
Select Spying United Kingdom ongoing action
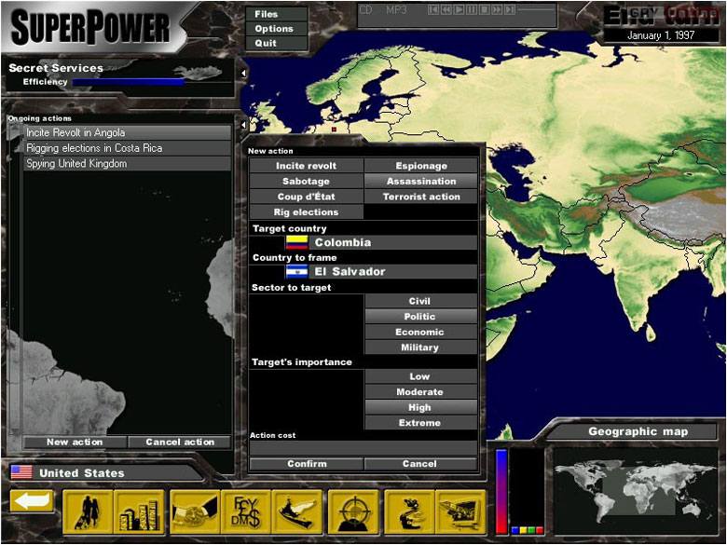pyautogui.click(x=127, y=164)
